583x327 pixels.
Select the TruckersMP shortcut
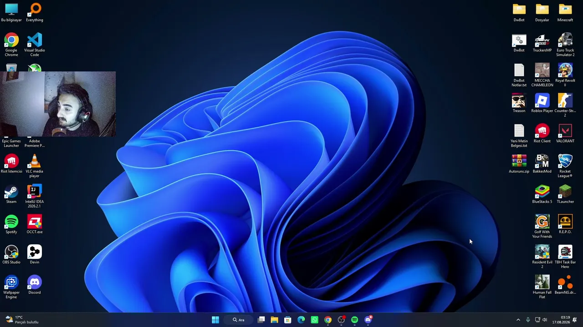click(x=542, y=43)
